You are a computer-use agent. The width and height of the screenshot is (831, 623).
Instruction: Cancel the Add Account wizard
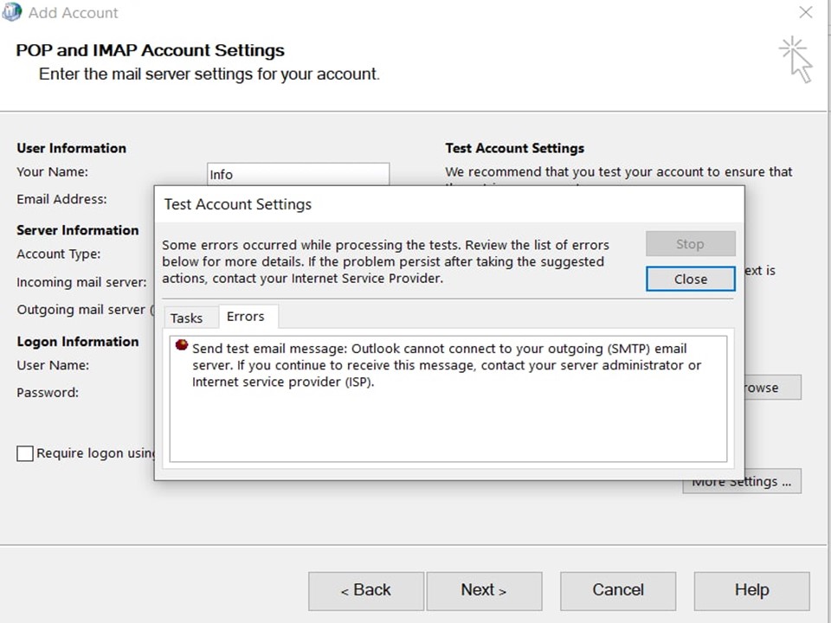pyautogui.click(x=617, y=590)
